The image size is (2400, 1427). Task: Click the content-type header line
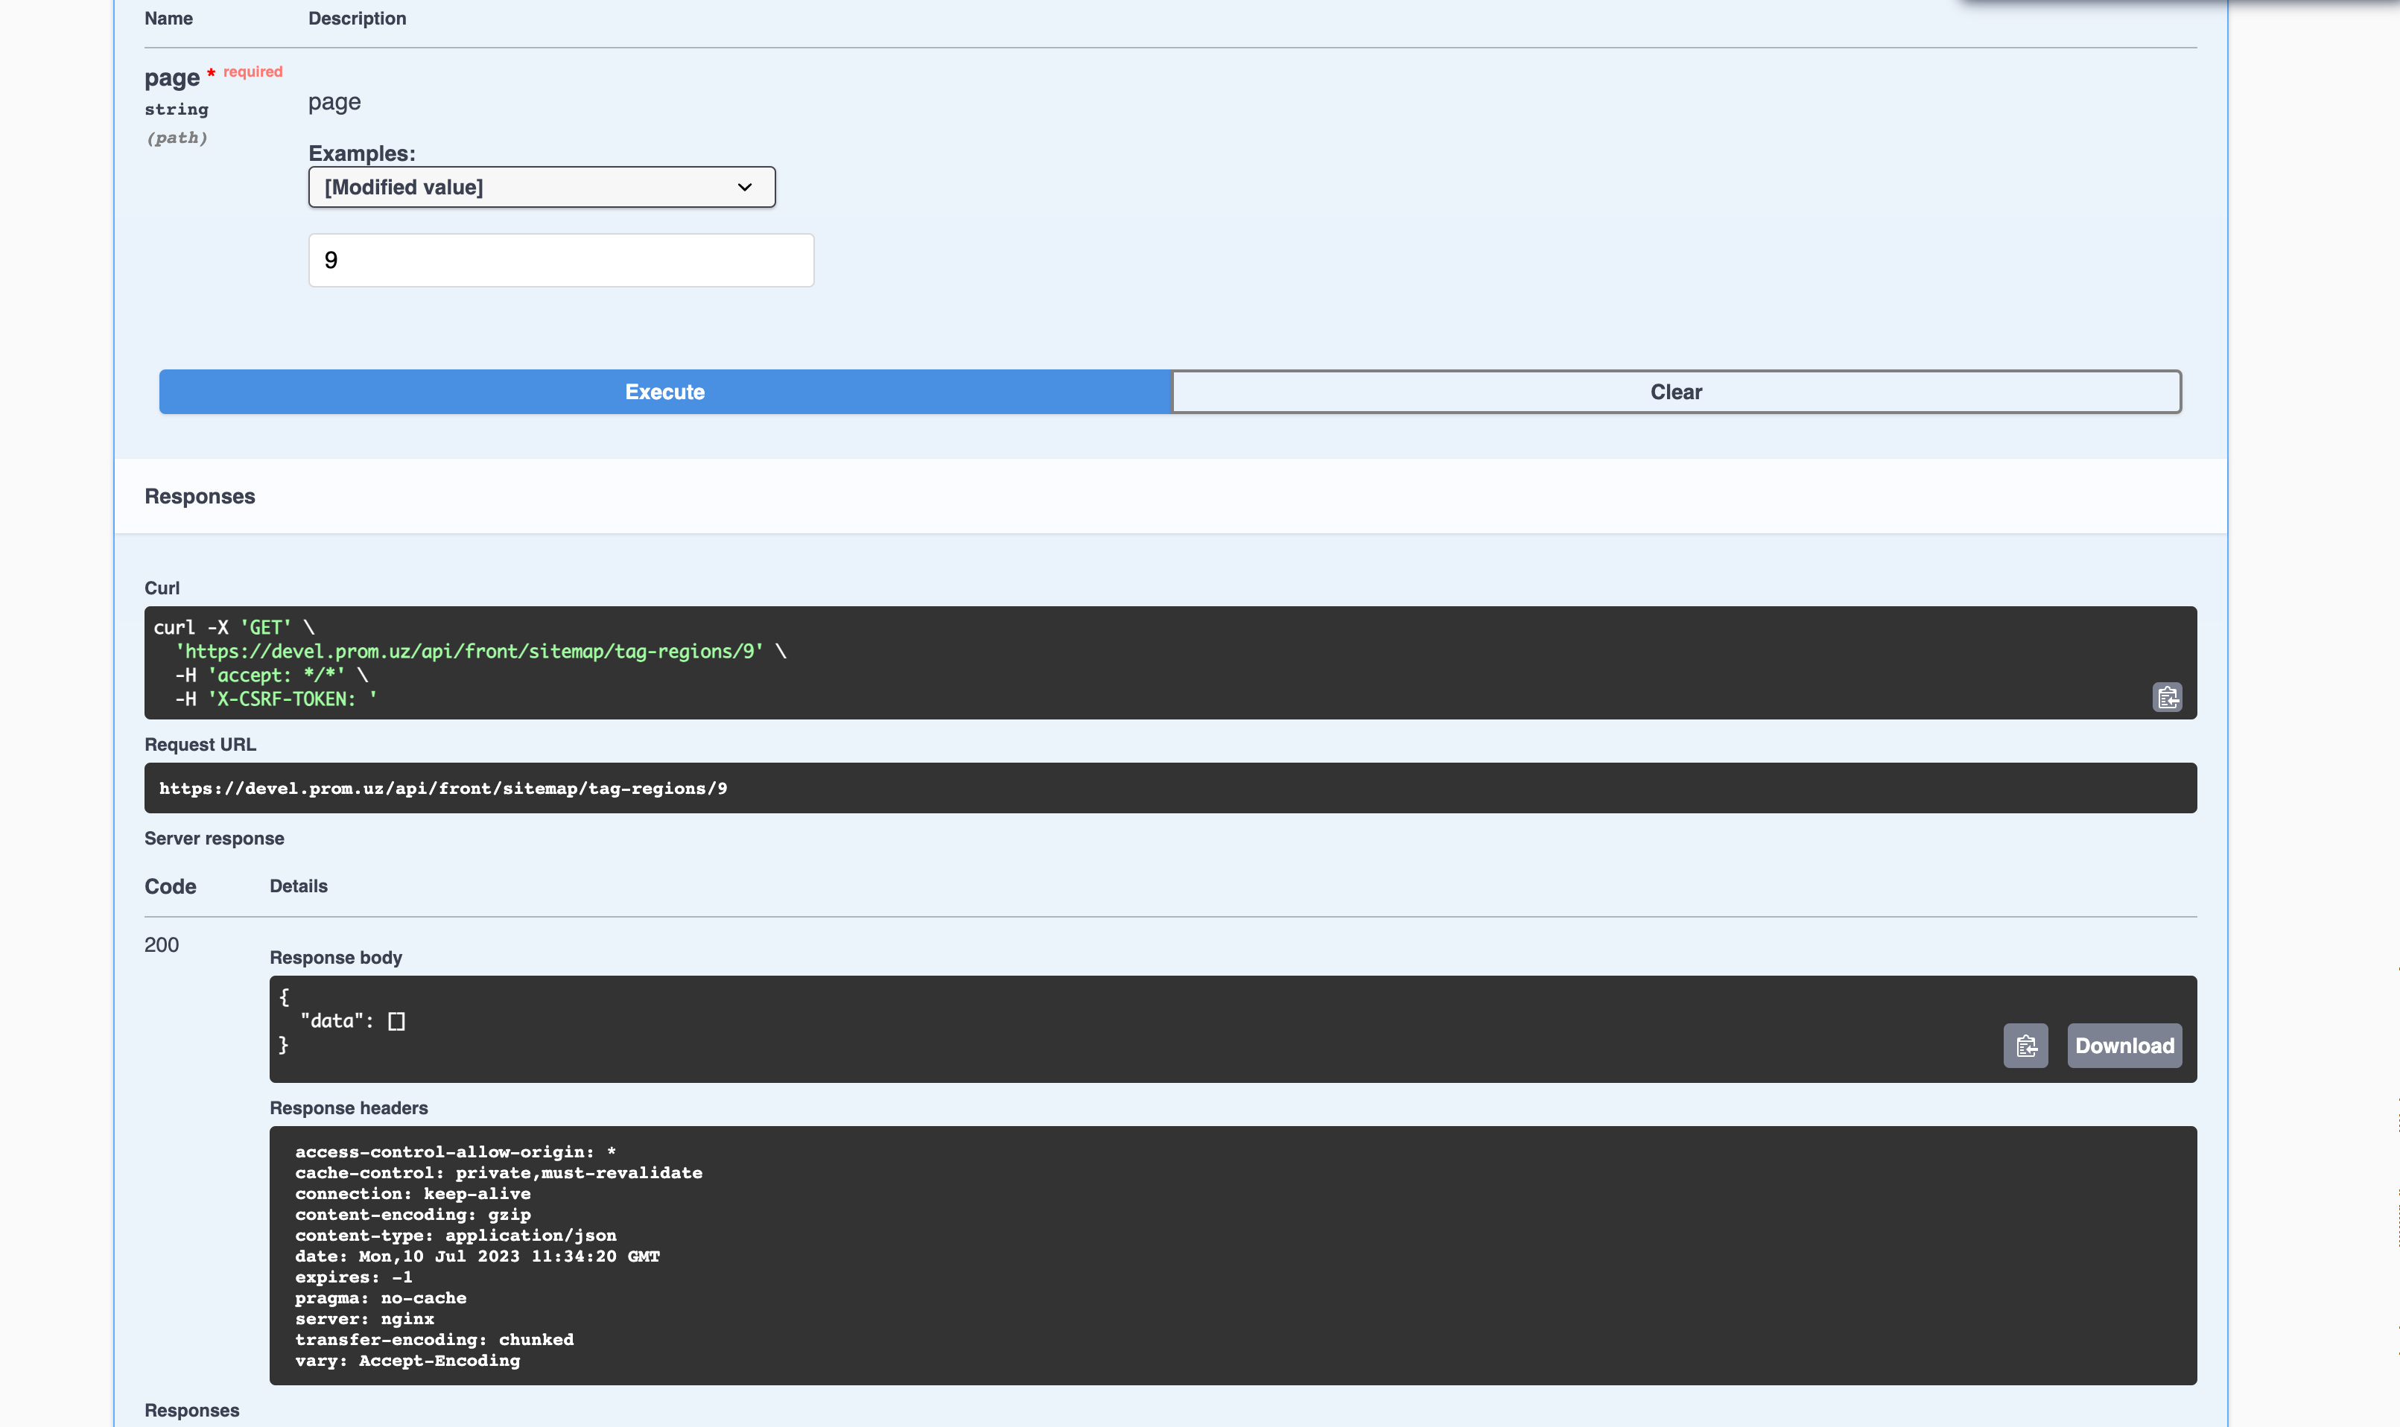click(456, 1236)
